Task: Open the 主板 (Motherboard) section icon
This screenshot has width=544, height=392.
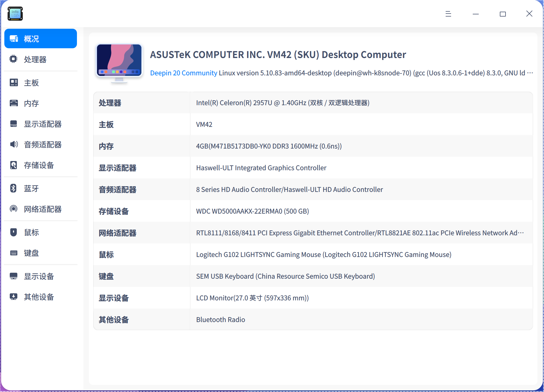Action: [14, 82]
